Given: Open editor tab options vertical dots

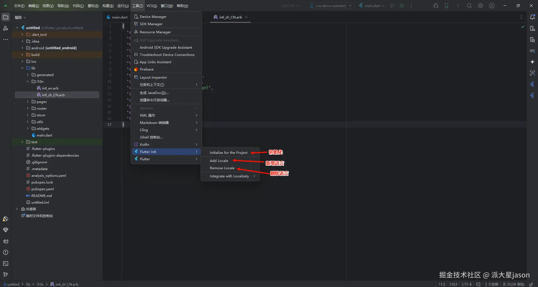Looking at the screenshot, I should click(x=521, y=17).
